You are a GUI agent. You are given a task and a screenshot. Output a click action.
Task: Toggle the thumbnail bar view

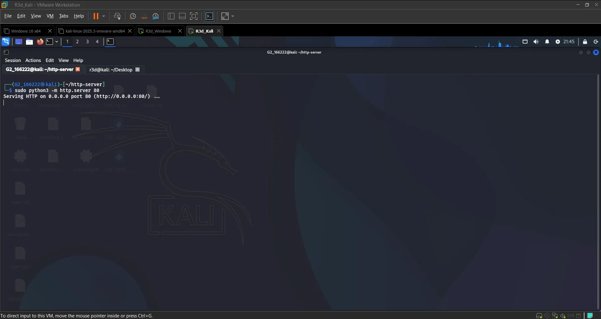tap(182, 16)
